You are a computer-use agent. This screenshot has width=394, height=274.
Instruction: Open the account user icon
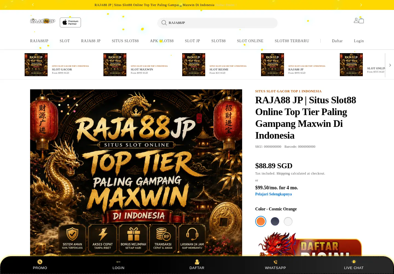click(x=356, y=20)
